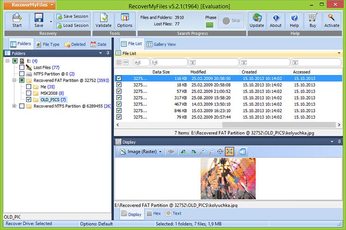Switch to the Deleted tab

pyautogui.click(x=75, y=45)
